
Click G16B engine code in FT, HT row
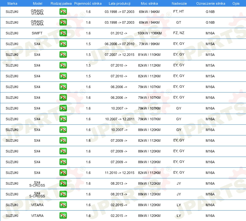(x=210, y=12)
